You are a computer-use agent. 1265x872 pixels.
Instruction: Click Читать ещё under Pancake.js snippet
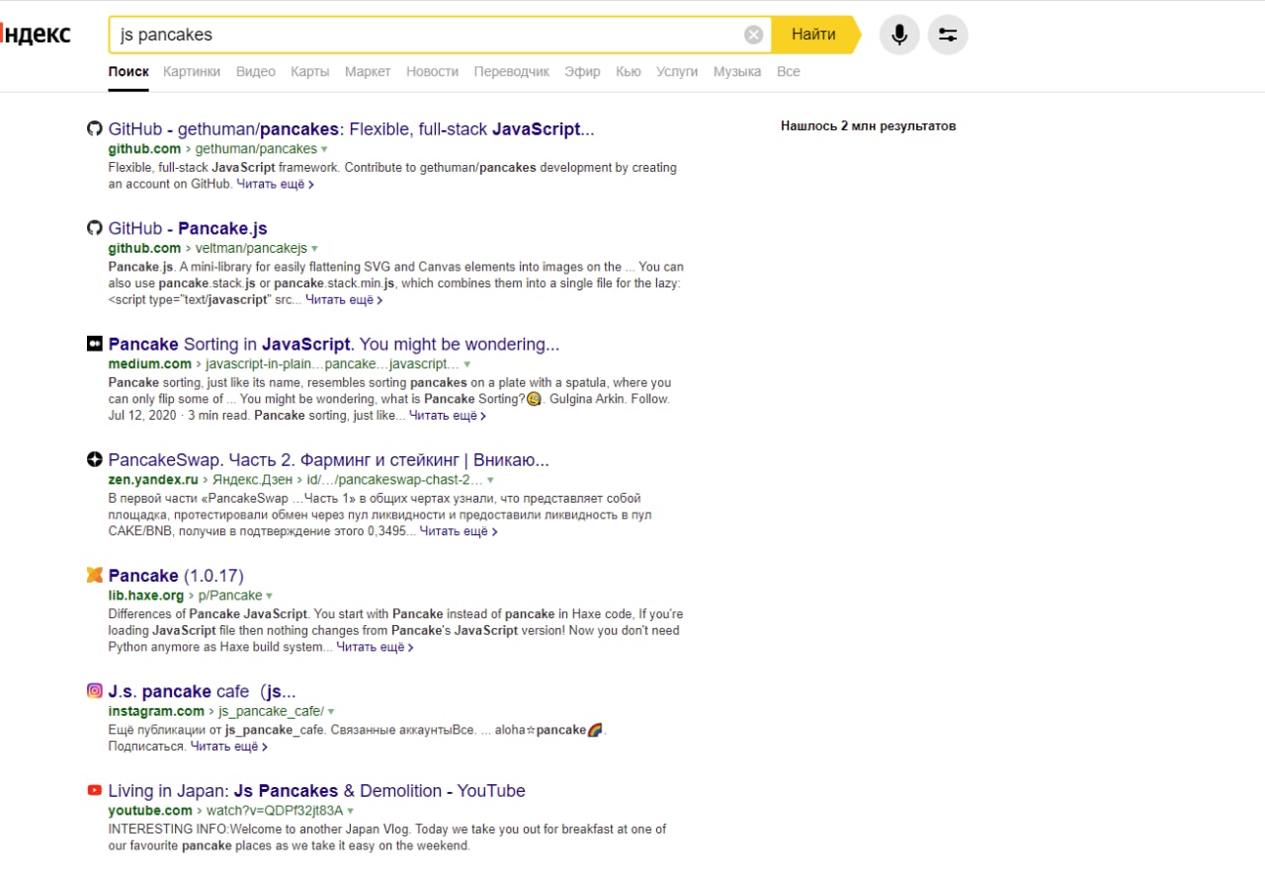344,300
